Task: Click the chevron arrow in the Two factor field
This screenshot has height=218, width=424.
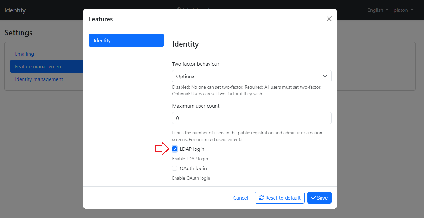Action: tap(325, 76)
